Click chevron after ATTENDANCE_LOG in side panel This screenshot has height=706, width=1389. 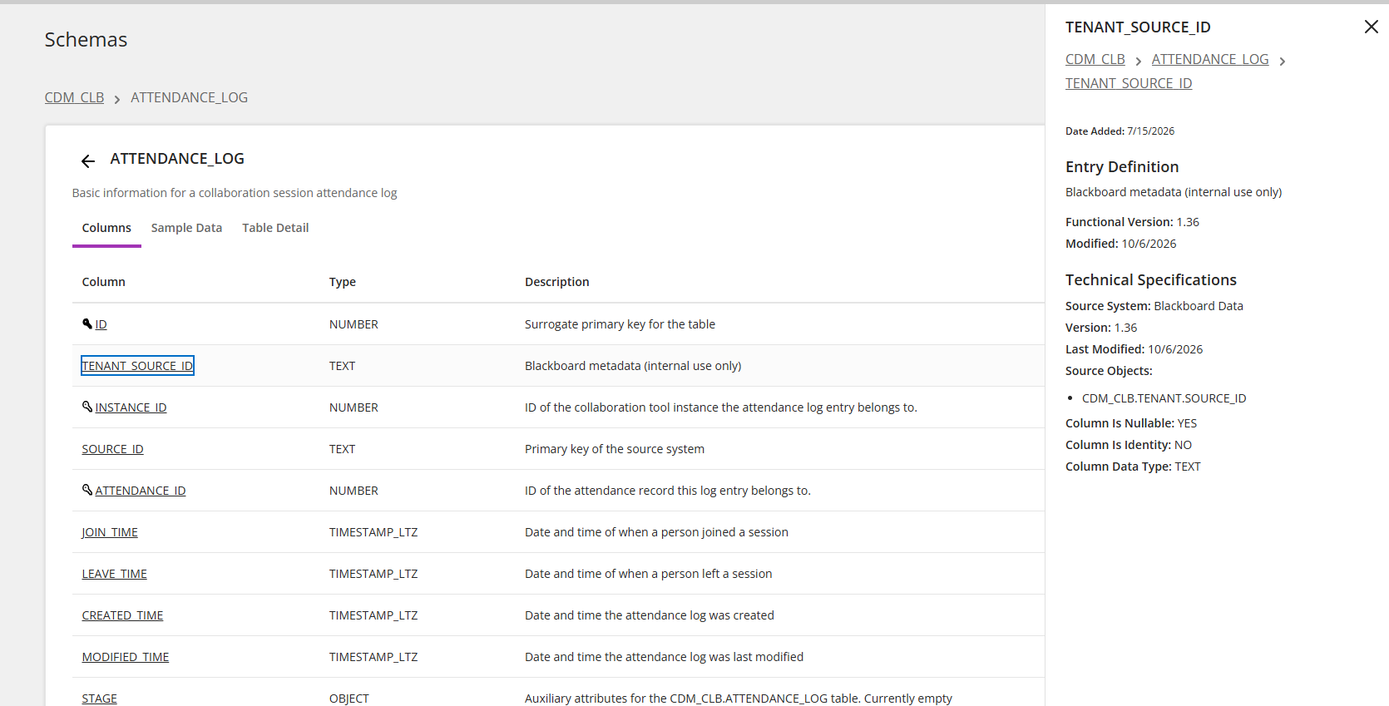click(x=1283, y=61)
